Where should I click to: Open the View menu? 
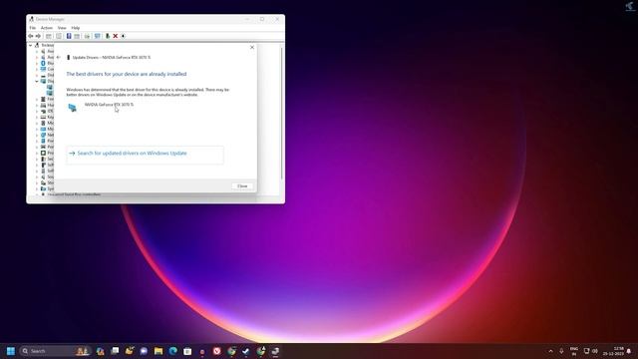(62, 28)
